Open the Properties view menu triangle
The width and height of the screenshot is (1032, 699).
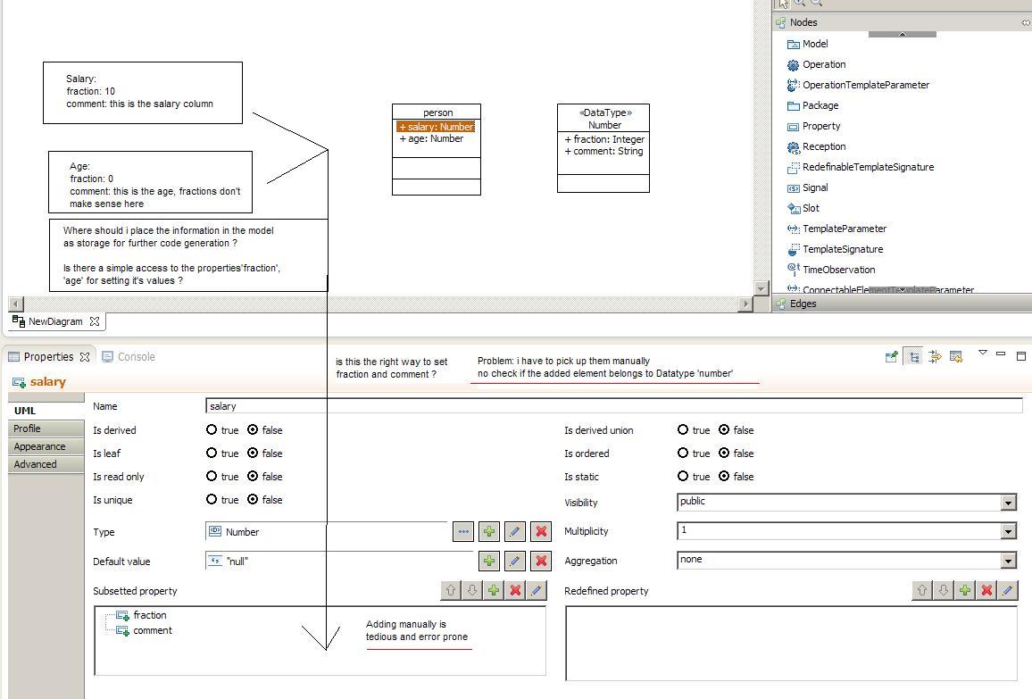tap(983, 354)
